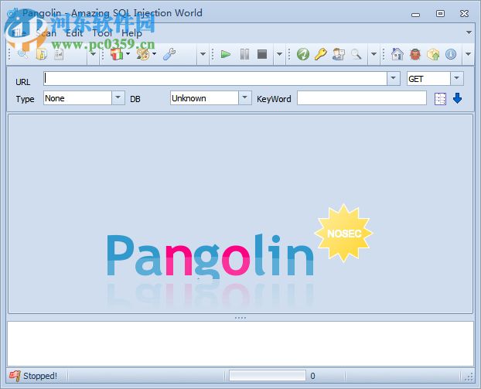Click the box update arrow icon
This screenshot has height=389, width=481.
click(433, 55)
